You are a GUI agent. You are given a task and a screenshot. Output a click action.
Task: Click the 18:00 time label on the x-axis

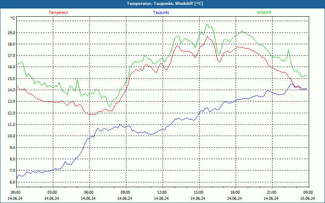click(x=236, y=192)
